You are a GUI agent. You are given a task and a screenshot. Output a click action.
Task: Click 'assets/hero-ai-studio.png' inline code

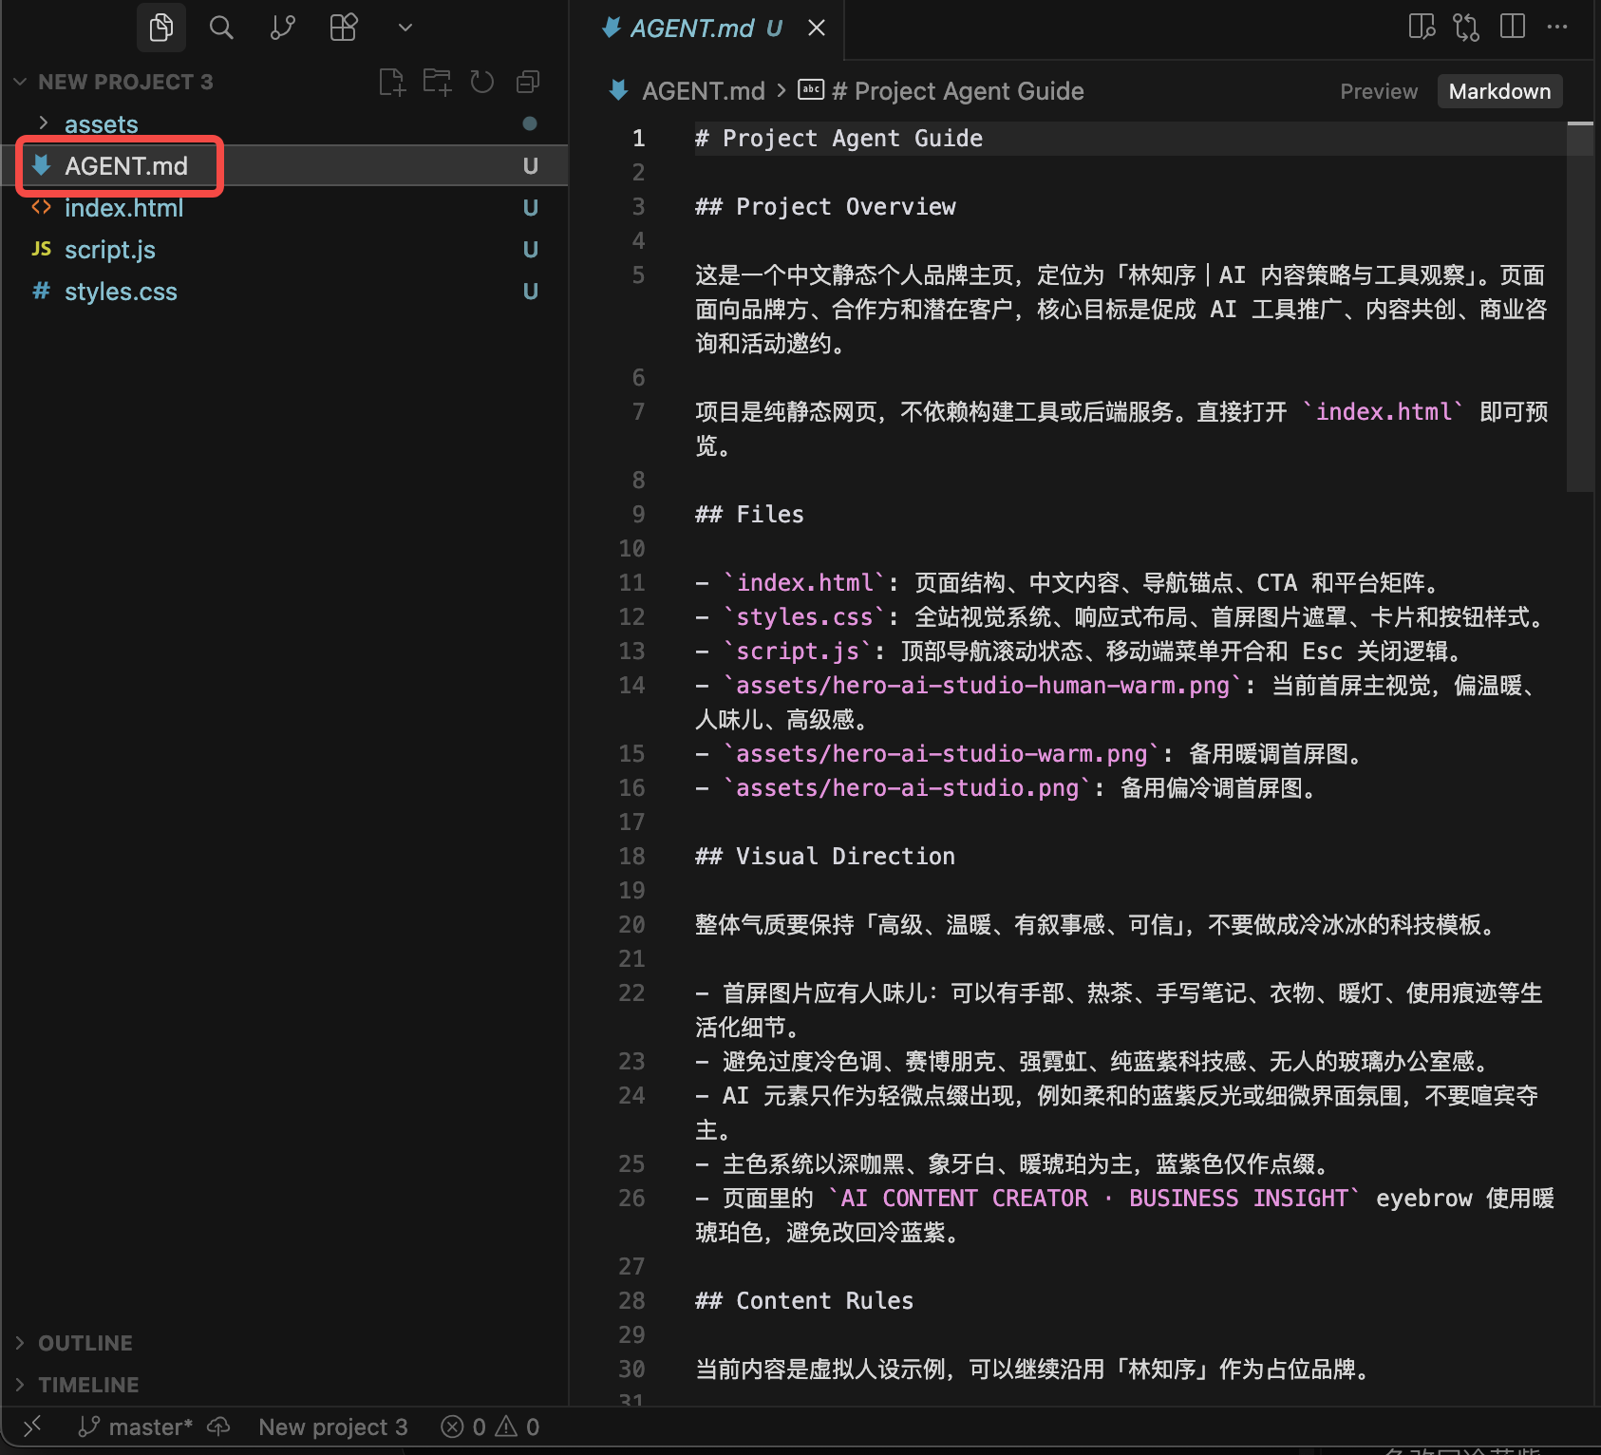tap(907, 787)
